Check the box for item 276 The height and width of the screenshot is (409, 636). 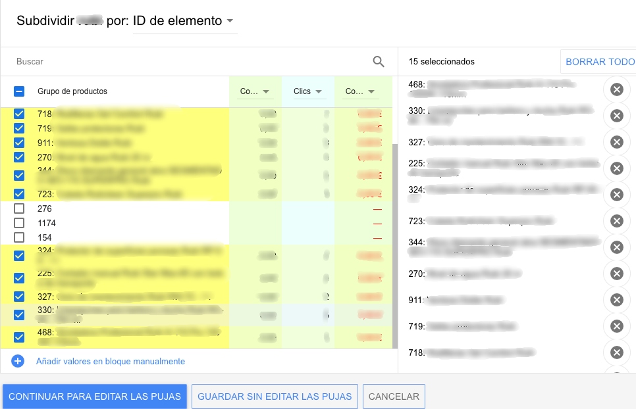(19, 208)
